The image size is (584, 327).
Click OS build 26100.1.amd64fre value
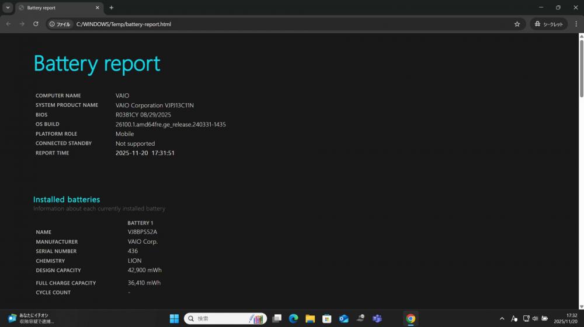(x=171, y=125)
